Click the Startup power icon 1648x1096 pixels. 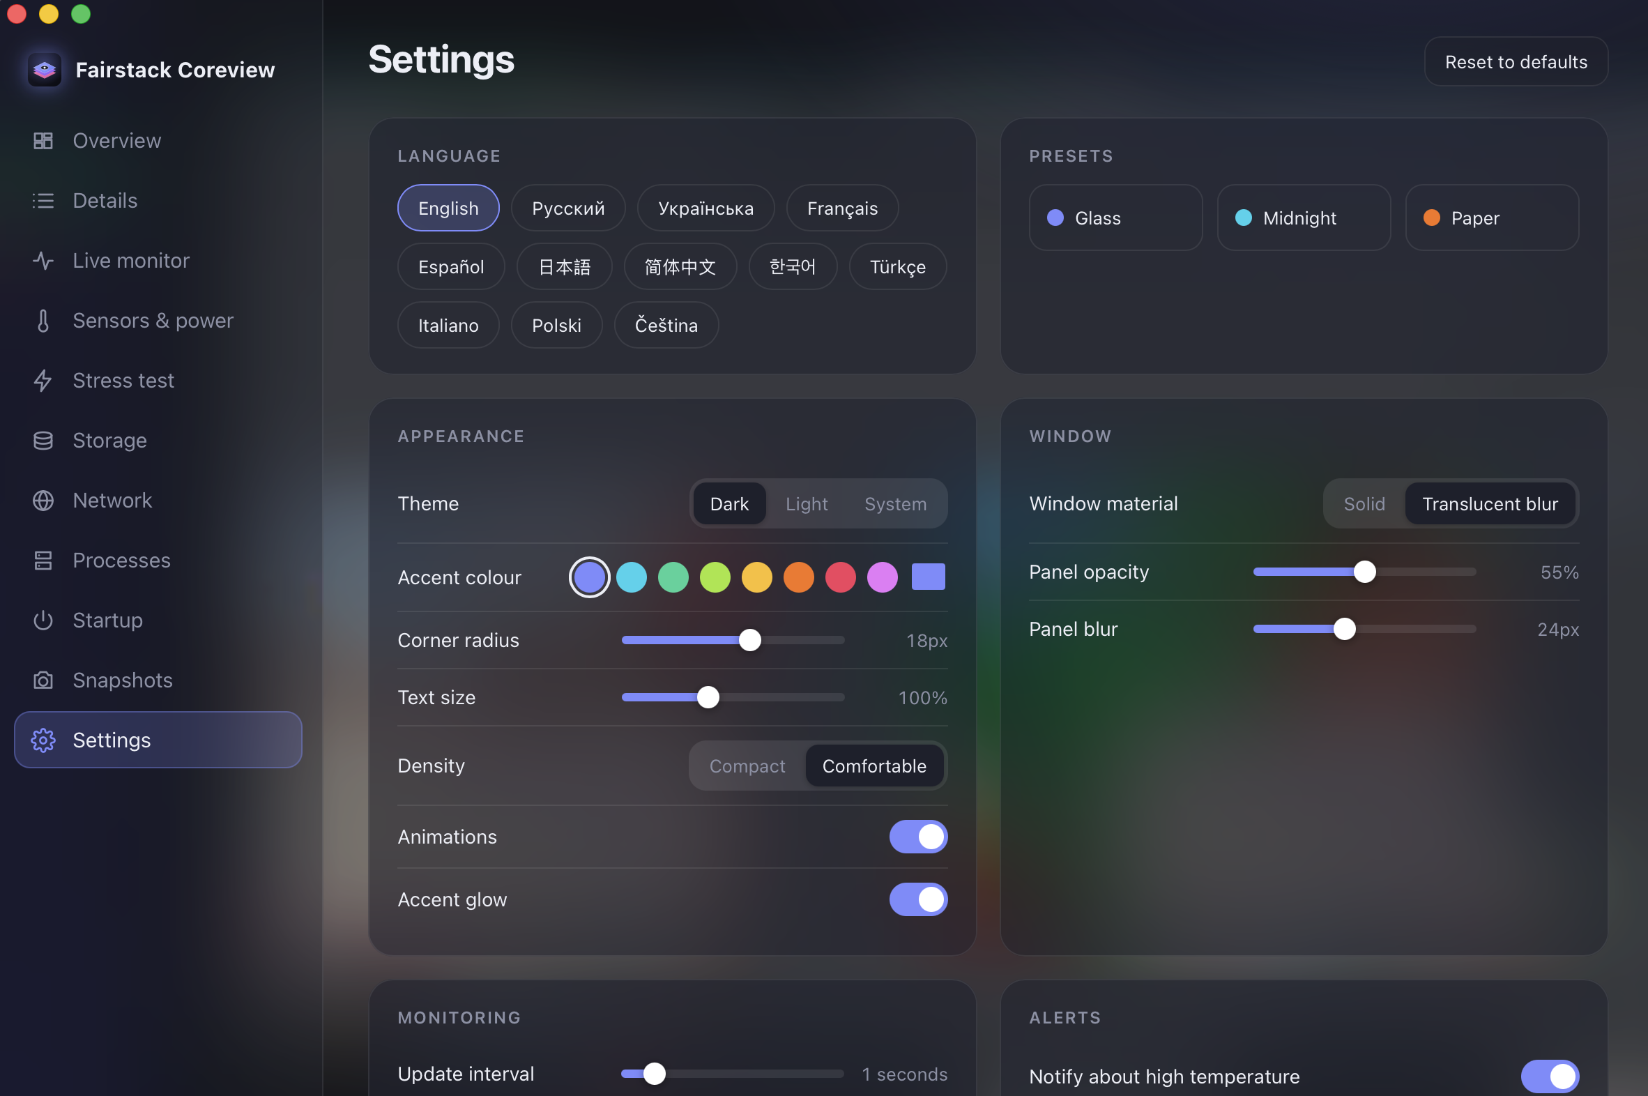coord(43,620)
